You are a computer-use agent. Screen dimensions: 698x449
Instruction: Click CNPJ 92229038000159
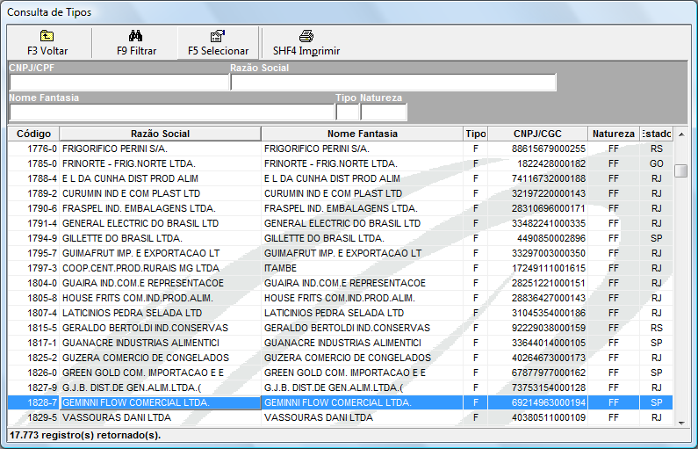(537, 328)
